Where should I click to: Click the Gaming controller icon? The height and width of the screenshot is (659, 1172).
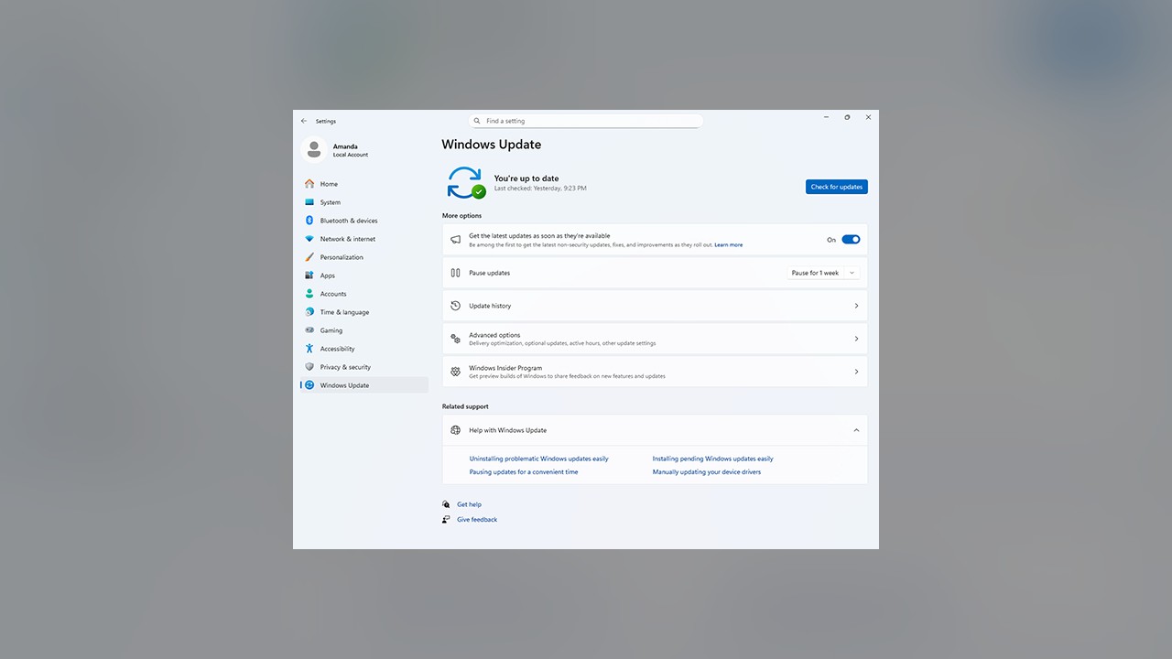(x=309, y=330)
